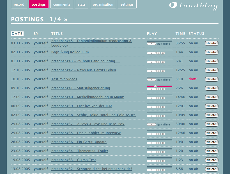
Task: Switch to the postings tab
Action: pyautogui.click(x=39, y=4)
